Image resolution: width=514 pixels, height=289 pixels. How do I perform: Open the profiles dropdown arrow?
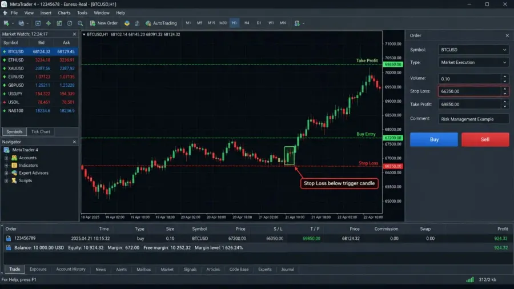pos(27,23)
